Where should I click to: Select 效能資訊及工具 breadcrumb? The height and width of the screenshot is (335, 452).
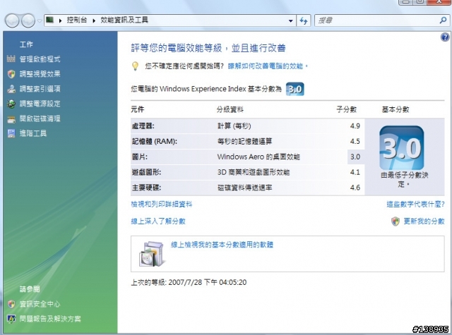pos(124,20)
